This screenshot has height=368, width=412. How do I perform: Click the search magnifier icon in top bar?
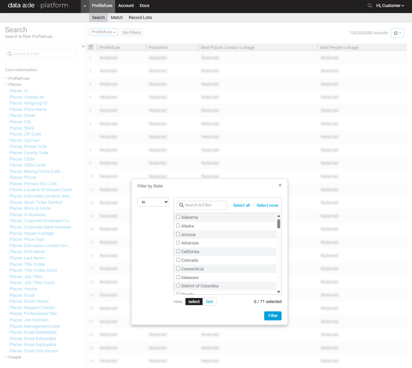[369, 6]
